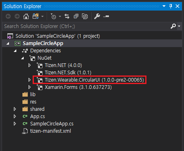Click the Home icon in Solution Explorer toolbar
184x151 pixels.
click(26, 17)
